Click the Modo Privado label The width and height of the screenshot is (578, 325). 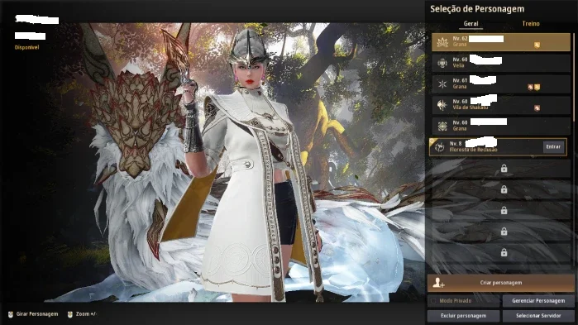pyautogui.click(x=456, y=301)
